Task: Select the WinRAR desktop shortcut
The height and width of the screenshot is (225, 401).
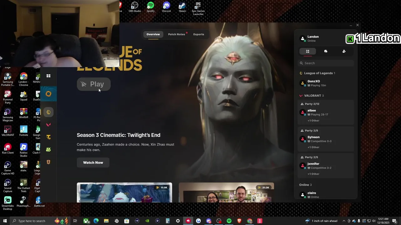Action: tap(23, 113)
